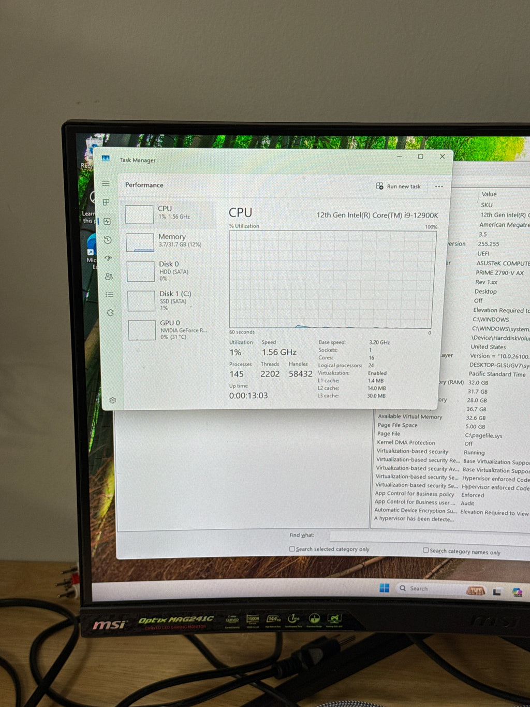Click the Threads value 2202
This screenshot has height=707, width=530.
point(270,374)
